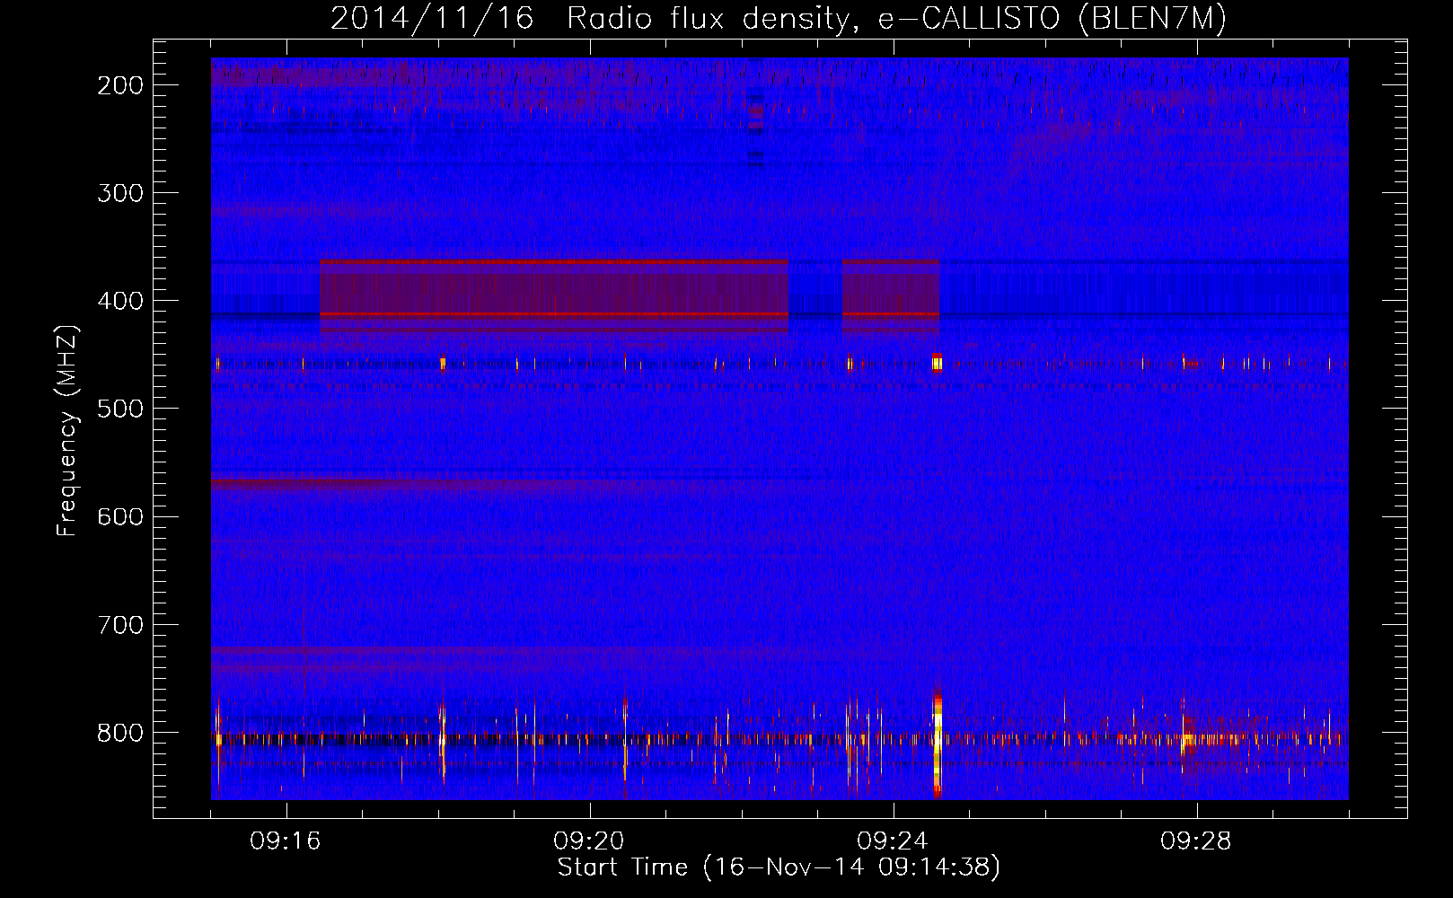This screenshot has width=1453, height=898.
Task: Click the Frequency (MHZ) axis title
Action: [68, 430]
